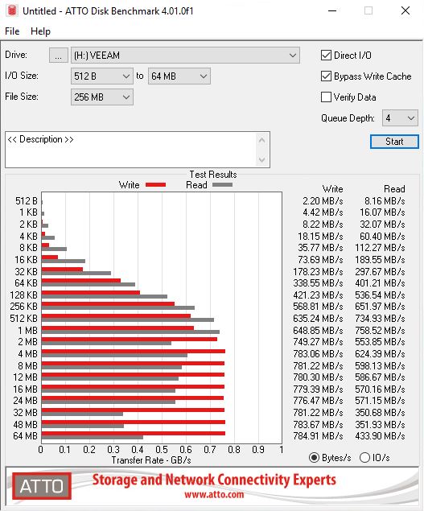Screen dimensions: 424x511
Task: Click the 433.90 MB/s read result
Action: click(x=380, y=436)
